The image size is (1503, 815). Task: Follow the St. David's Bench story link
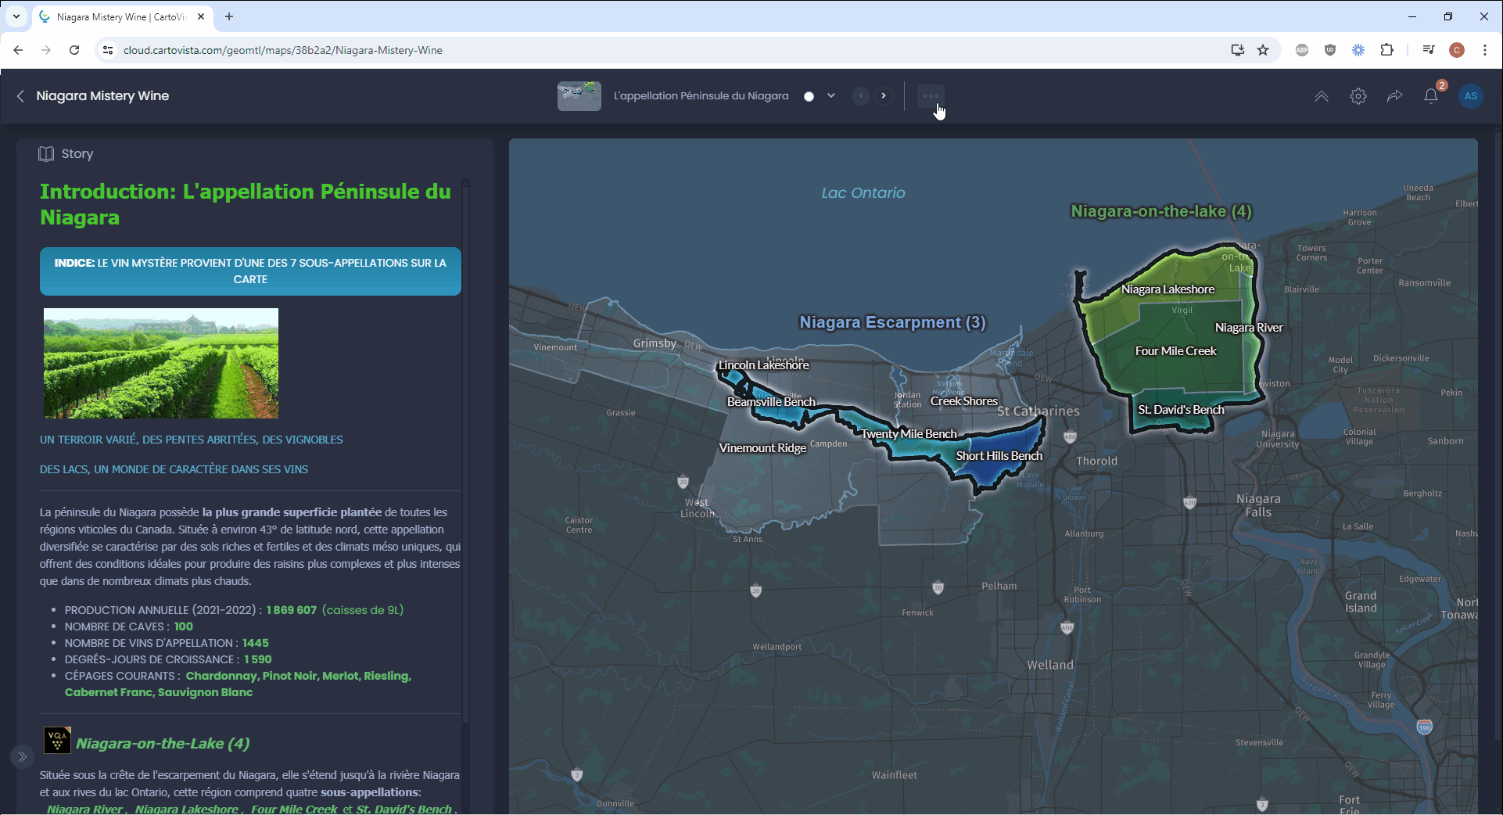[x=404, y=809]
